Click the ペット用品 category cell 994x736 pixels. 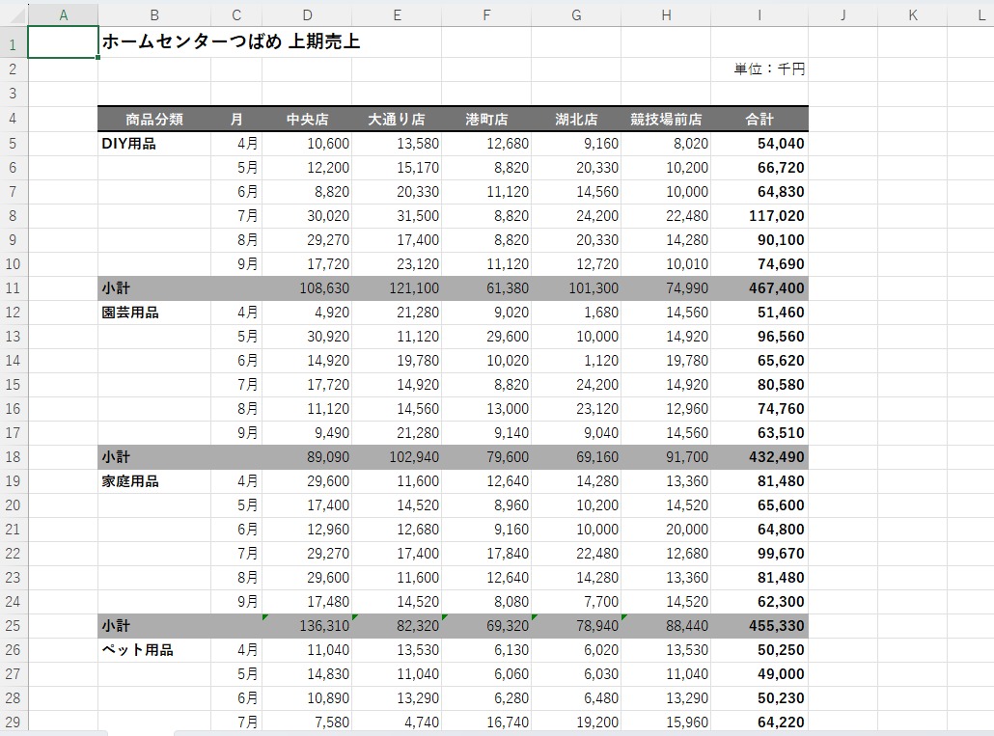click(138, 650)
